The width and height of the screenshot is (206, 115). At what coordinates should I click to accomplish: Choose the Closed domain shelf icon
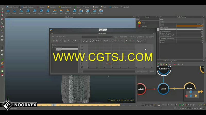coord(14,11)
